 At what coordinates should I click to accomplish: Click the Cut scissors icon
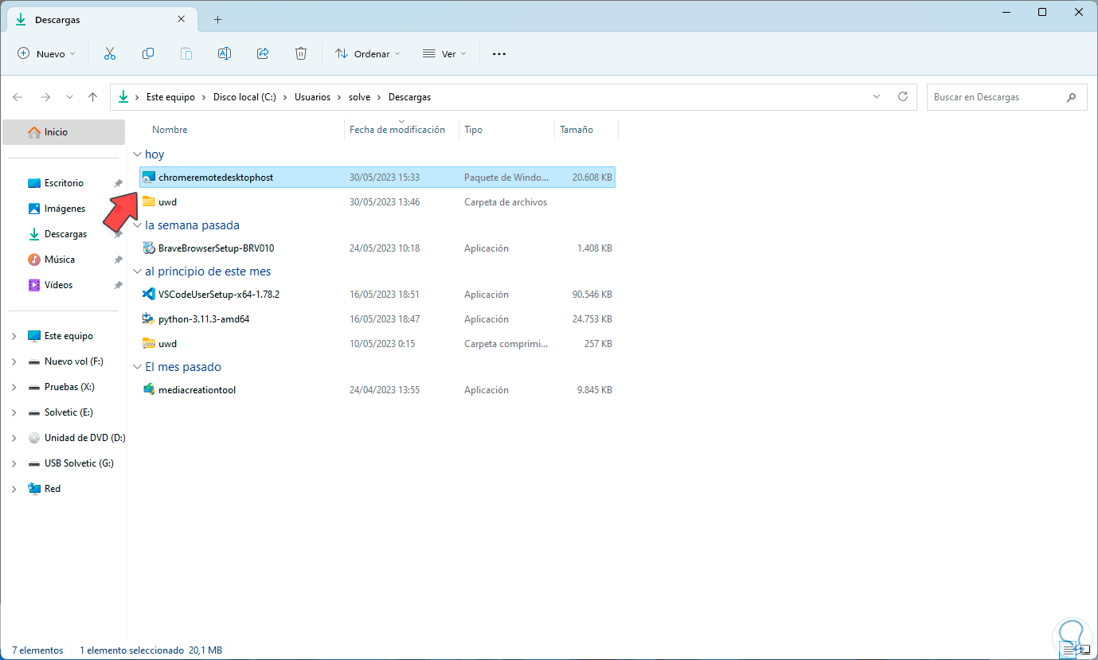pyautogui.click(x=110, y=54)
